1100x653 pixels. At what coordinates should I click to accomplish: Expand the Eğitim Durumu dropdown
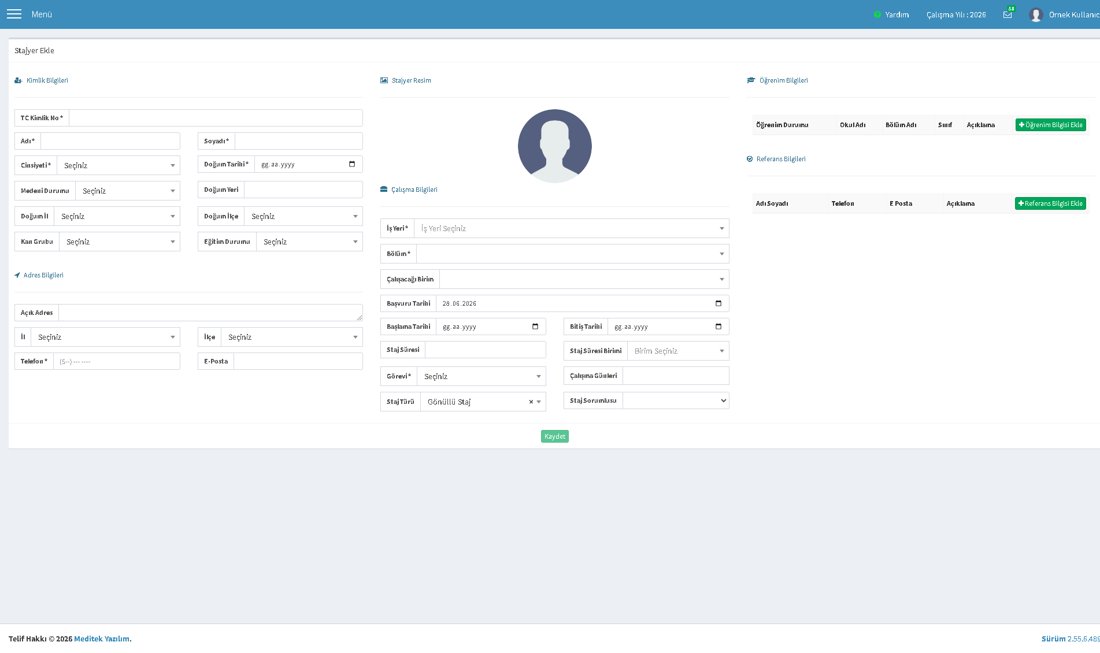pyautogui.click(x=309, y=242)
